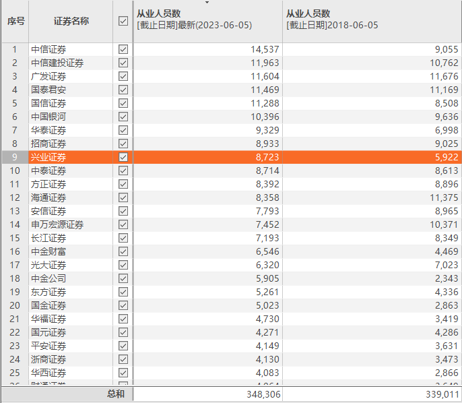This screenshot has height=403, width=462.
Task: Toggle the 中金公司 row checkbox
Action: coord(123,278)
